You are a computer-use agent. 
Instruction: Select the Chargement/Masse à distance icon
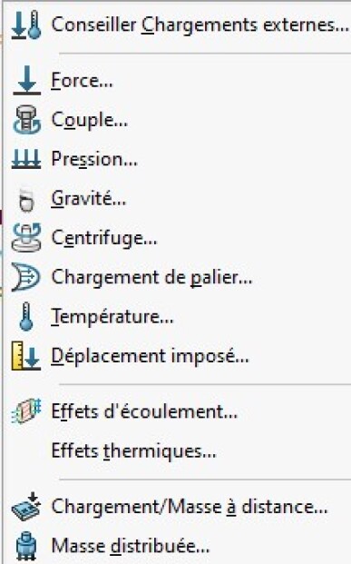(x=26, y=507)
